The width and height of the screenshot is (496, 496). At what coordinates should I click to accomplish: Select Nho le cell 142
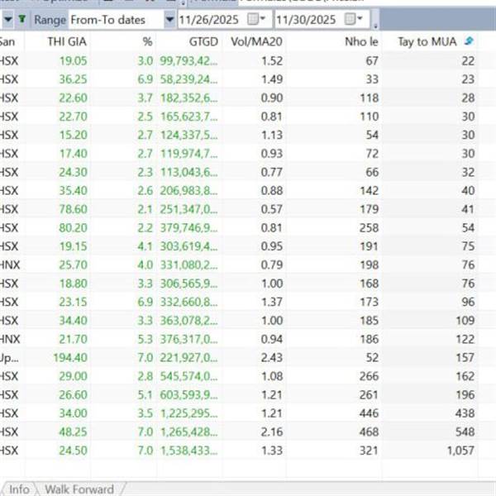[370, 190]
